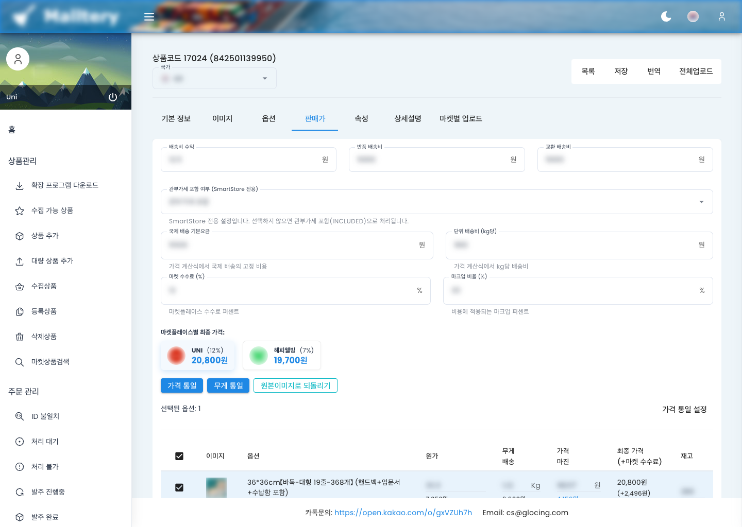Click the upload icon for 대량 상품 추가
The width and height of the screenshot is (742, 527).
pyautogui.click(x=20, y=261)
